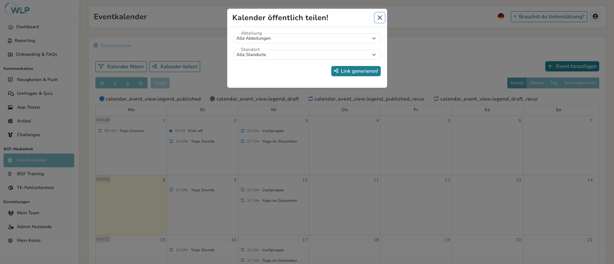Jump forward with double-right arrow
Screen dimensions: 614x264
pyautogui.click(x=141, y=83)
